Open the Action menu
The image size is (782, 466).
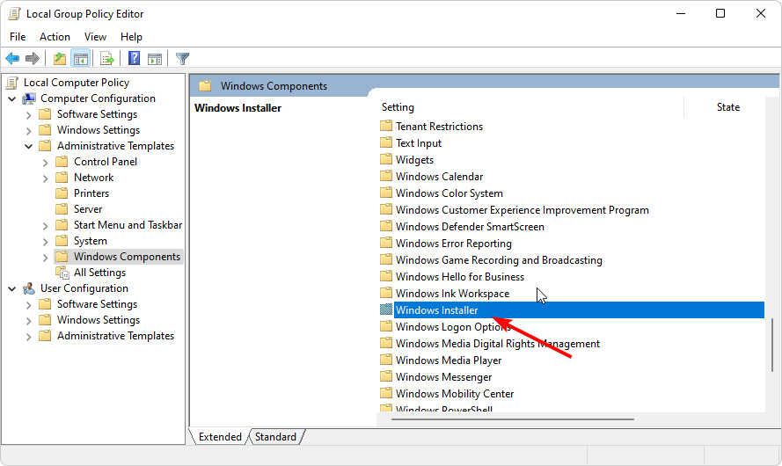(55, 37)
